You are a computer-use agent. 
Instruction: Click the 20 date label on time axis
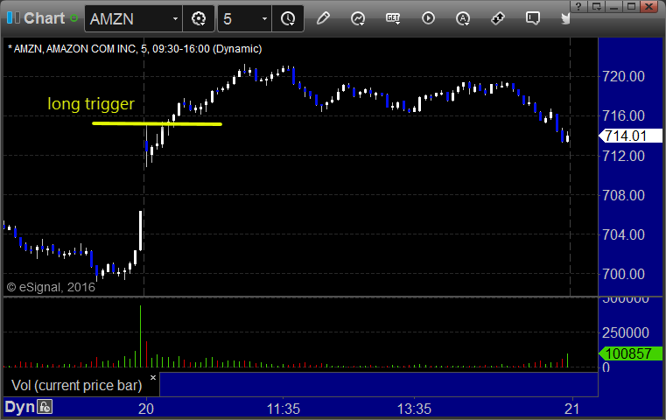point(146,409)
